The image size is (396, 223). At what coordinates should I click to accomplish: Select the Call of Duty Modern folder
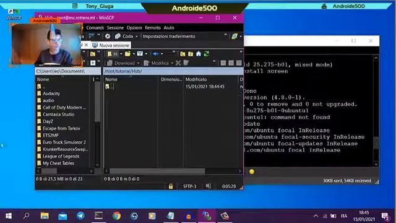(x=64, y=107)
